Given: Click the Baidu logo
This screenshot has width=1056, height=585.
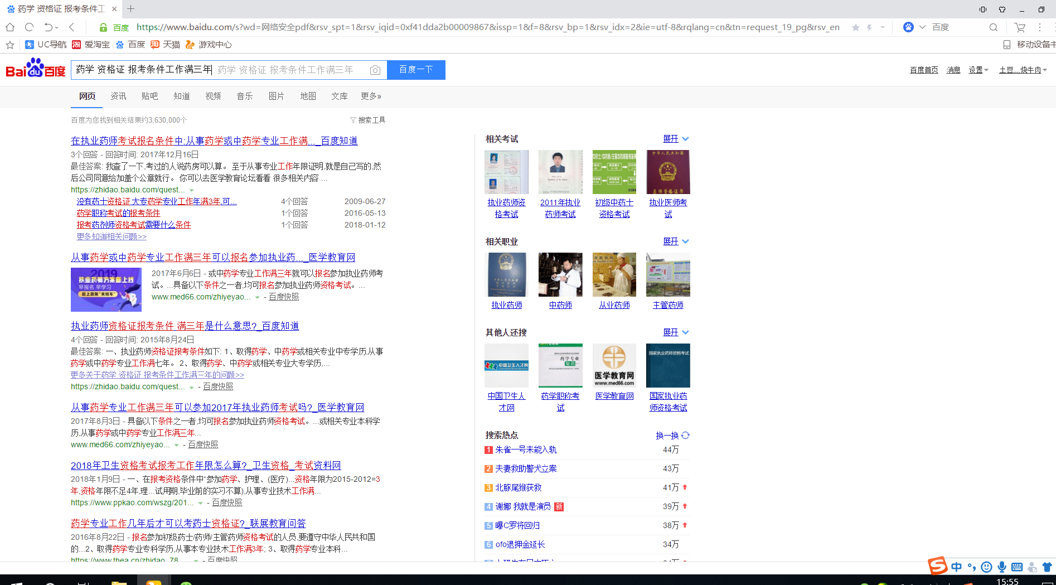Looking at the screenshot, I should [36, 69].
